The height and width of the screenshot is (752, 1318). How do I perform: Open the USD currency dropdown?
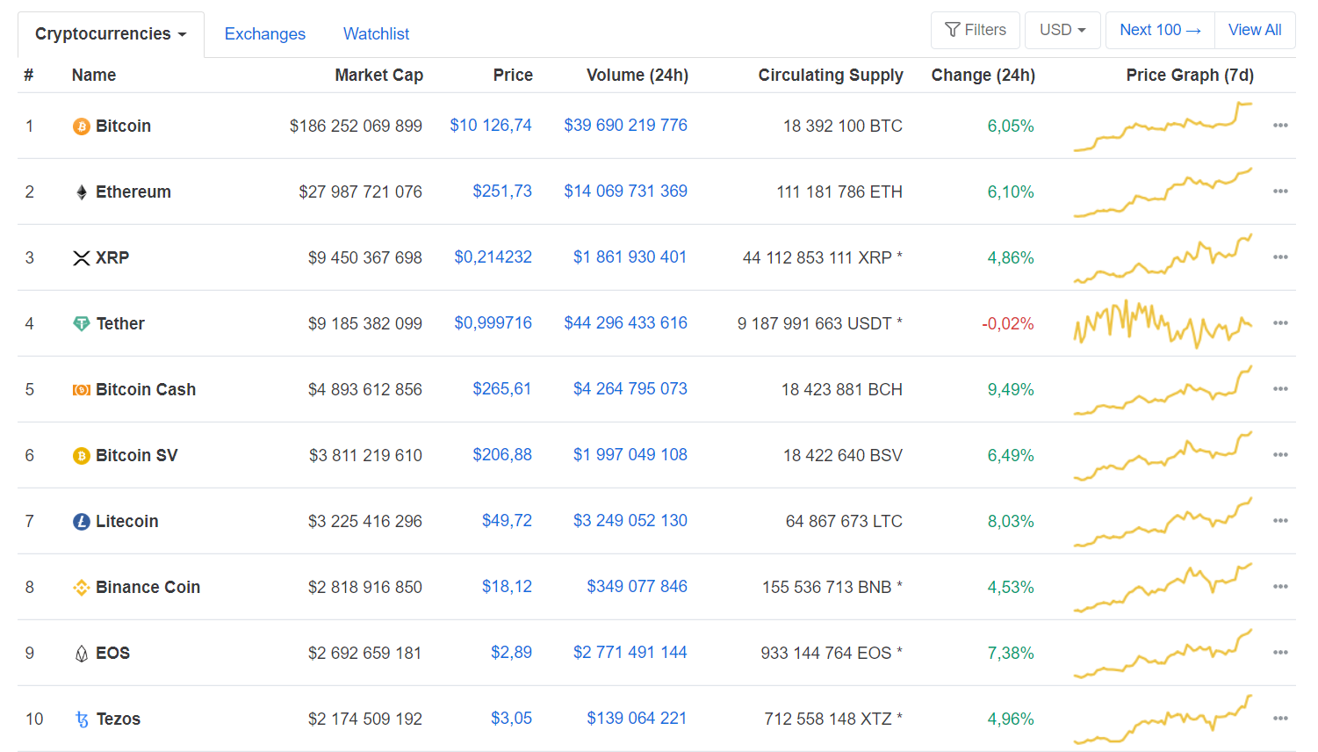pos(1062,30)
